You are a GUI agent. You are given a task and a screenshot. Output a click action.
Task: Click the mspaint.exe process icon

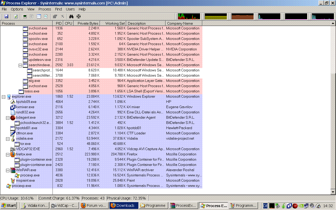point(13,181)
